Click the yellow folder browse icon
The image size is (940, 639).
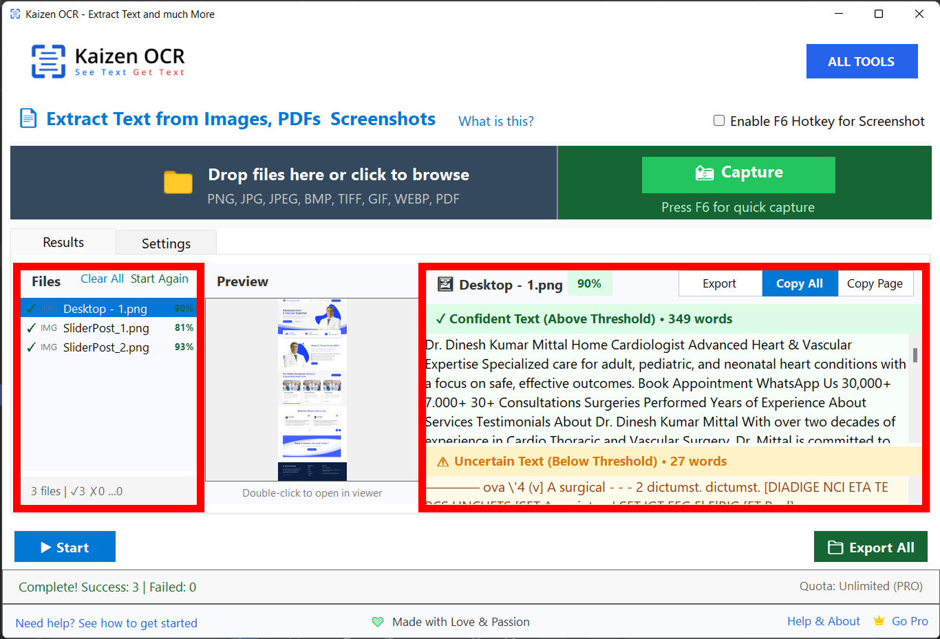[x=178, y=182]
